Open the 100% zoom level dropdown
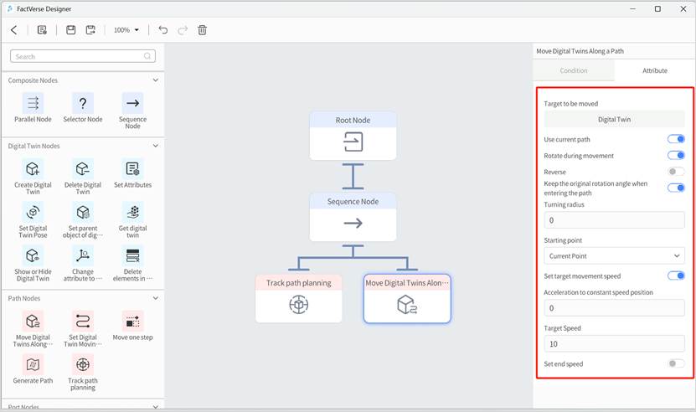The width and height of the screenshot is (696, 412). click(126, 30)
